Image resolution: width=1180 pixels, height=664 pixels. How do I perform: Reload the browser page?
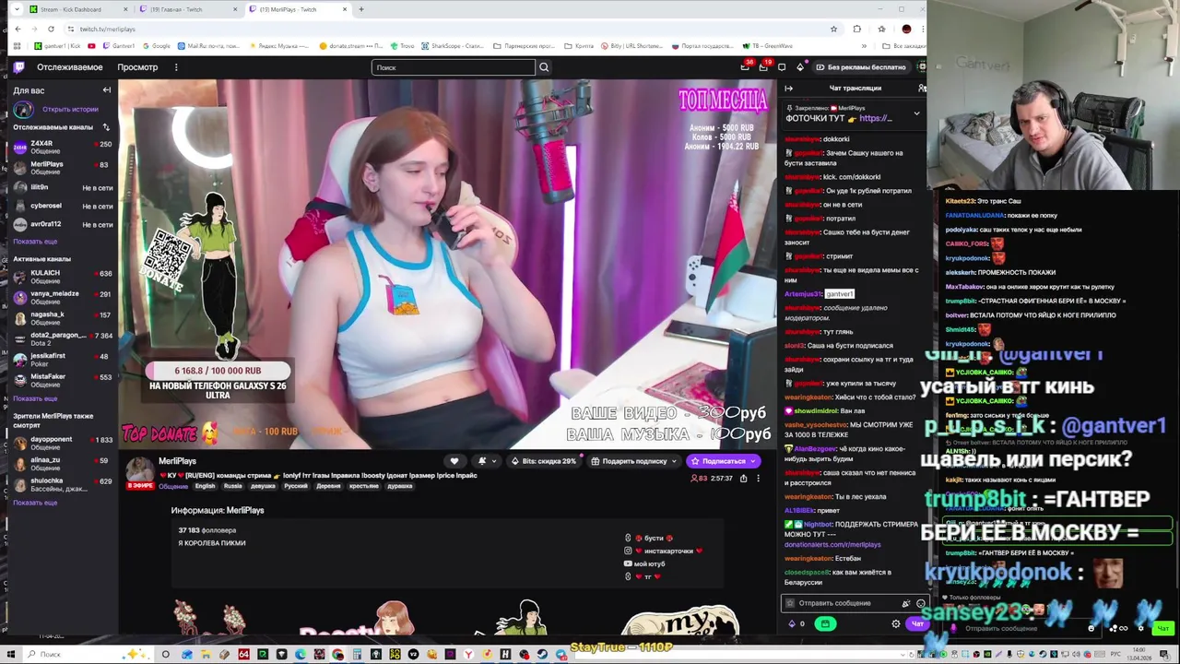click(51, 29)
